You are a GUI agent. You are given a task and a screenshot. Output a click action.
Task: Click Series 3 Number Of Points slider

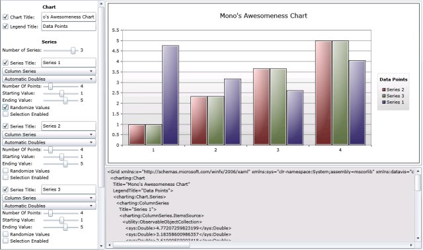[x=50, y=213]
